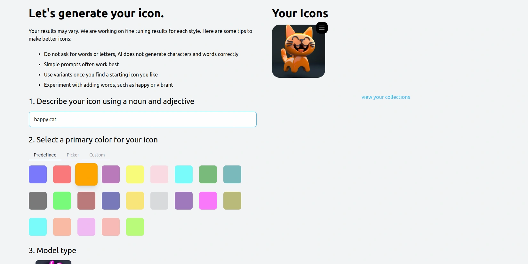Image resolution: width=528 pixels, height=264 pixels.
Task: Choose the aqua cyan swatch in row one
Action: (183, 174)
